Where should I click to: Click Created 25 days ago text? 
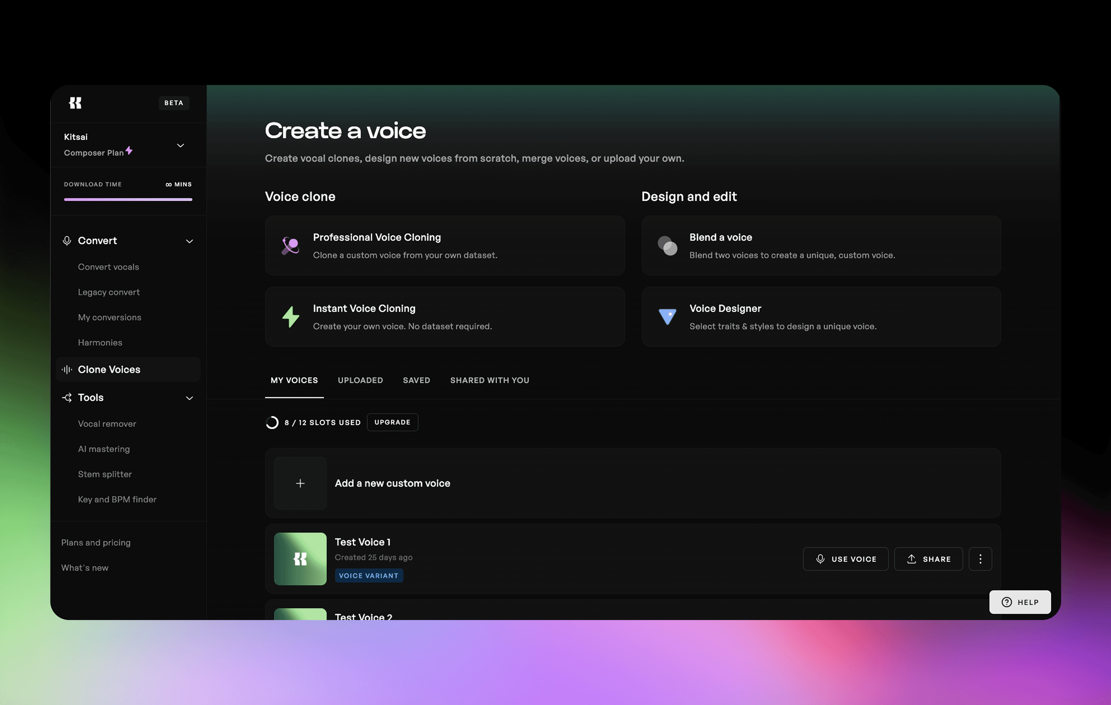click(374, 557)
